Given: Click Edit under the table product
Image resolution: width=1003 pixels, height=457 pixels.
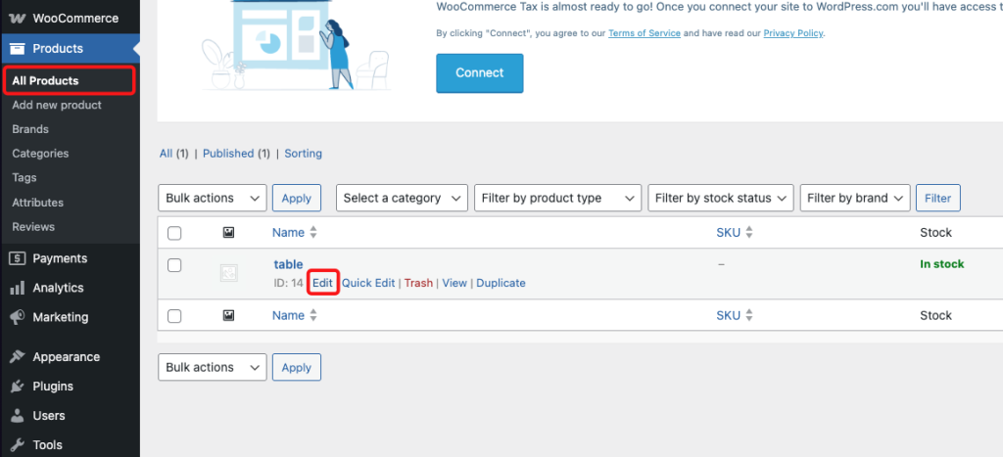Looking at the screenshot, I should [322, 283].
